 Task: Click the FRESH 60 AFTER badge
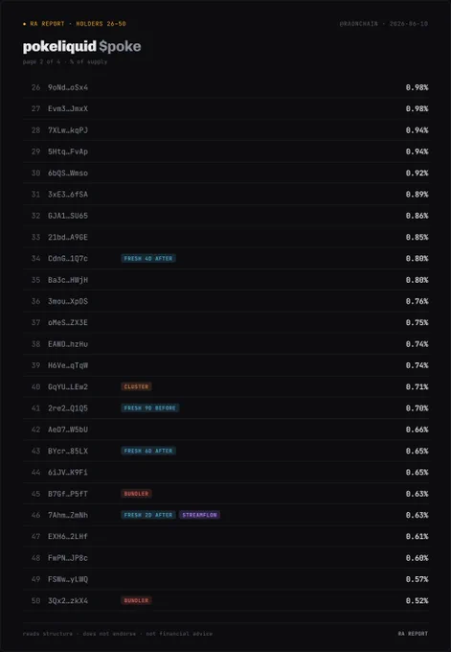click(148, 451)
